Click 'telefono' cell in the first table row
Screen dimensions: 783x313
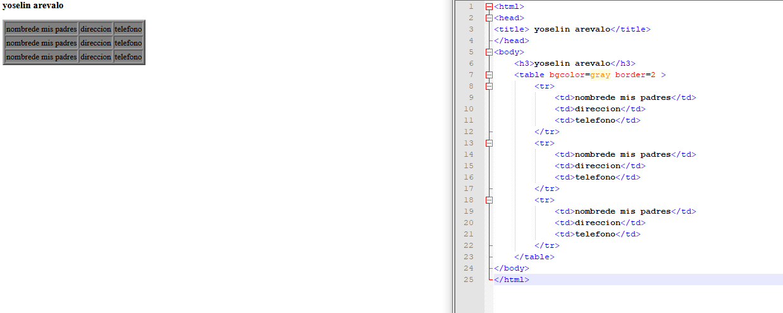128,28
